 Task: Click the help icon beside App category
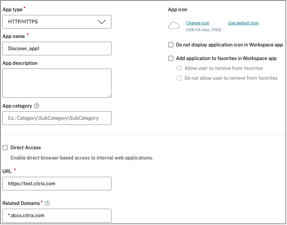tap(37, 106)
